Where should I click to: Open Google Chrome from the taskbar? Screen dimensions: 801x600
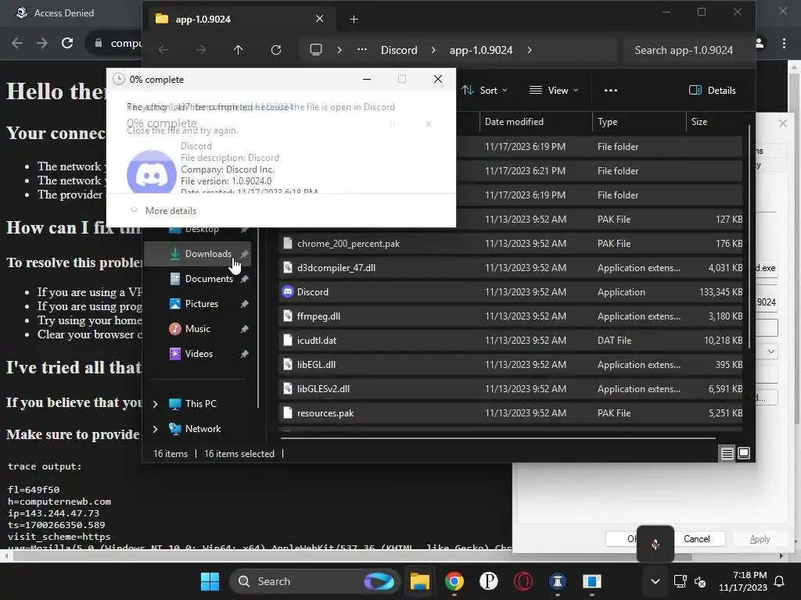coord(454,581)
